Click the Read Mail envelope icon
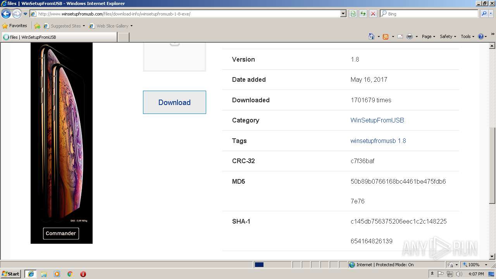This screenshot has height=279, width=496. click(x=400, y=36)
